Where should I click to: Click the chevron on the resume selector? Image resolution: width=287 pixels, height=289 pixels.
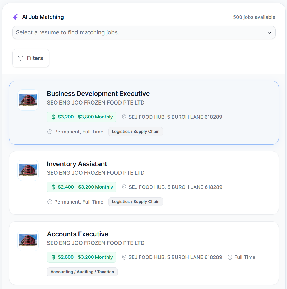(269, 32)
